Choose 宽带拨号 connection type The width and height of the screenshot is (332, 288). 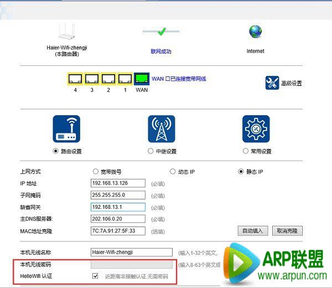[x=96, y=172]
